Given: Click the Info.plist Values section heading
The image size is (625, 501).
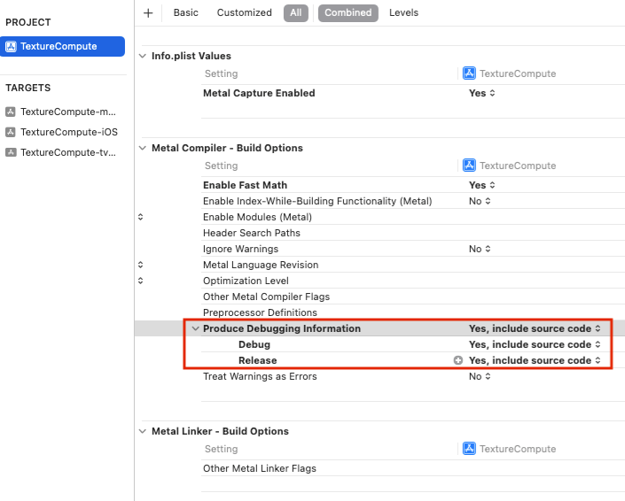Looking at the screenshot, I should [x=191, y=56].
